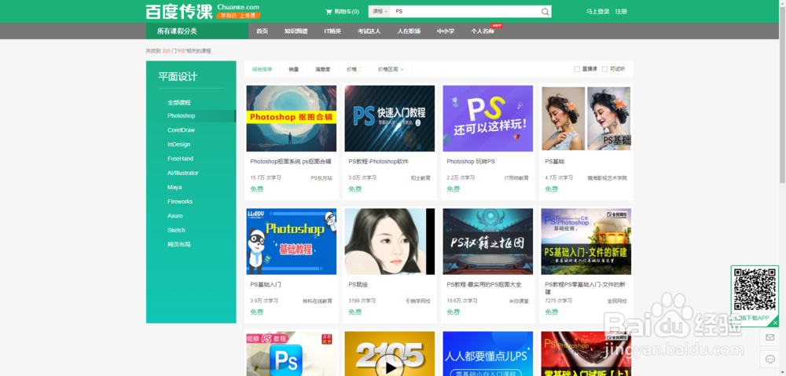Click title PS教程-Photoshop软件
The image size is (786, 376).
coord(379,162)
